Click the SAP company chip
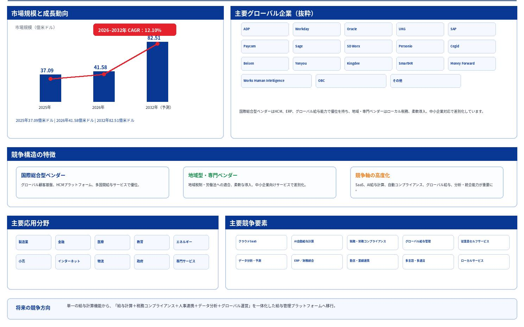The width and height of the screenshot is (524, 327). point(472,29)
